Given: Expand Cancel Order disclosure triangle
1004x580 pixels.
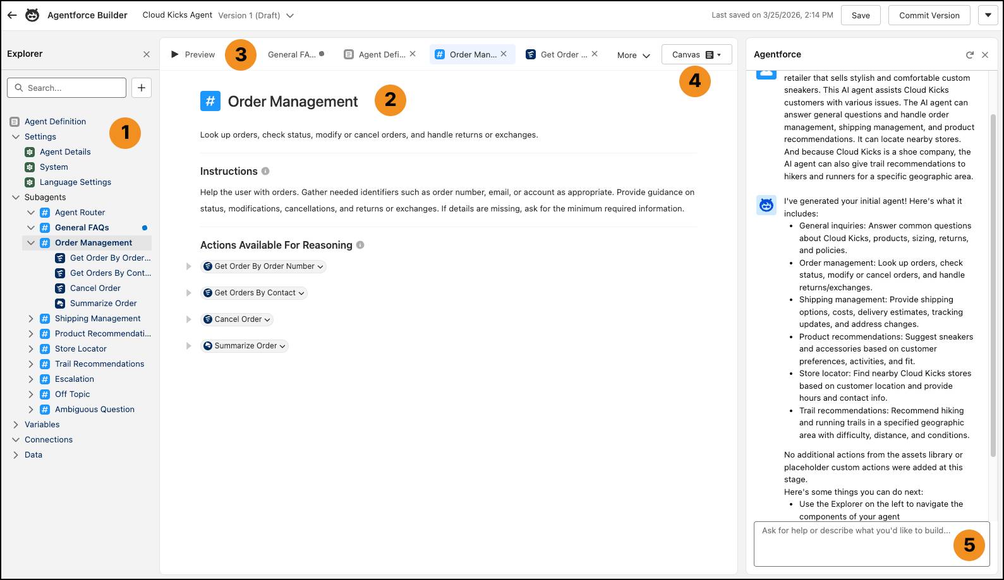Looking at the screenshot, I should tap(188, 319).
